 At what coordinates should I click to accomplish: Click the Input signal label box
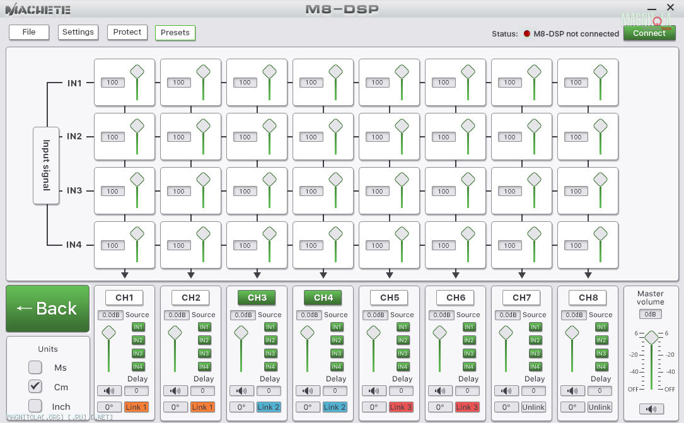point(46,165)
